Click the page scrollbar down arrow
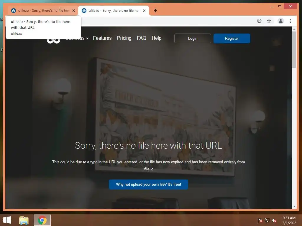 click(x=294, y=206)
